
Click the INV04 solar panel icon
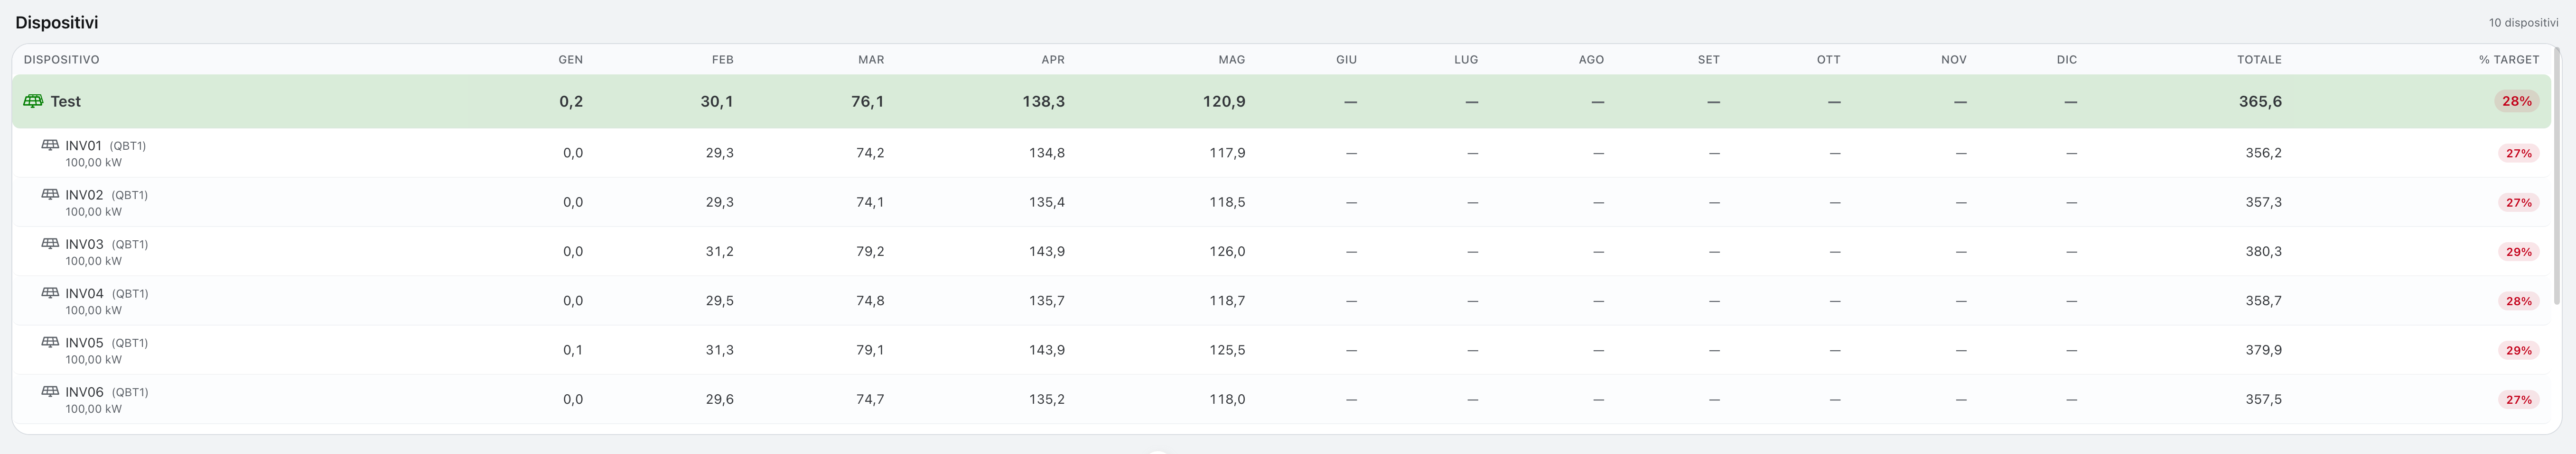tap(50, 292)
